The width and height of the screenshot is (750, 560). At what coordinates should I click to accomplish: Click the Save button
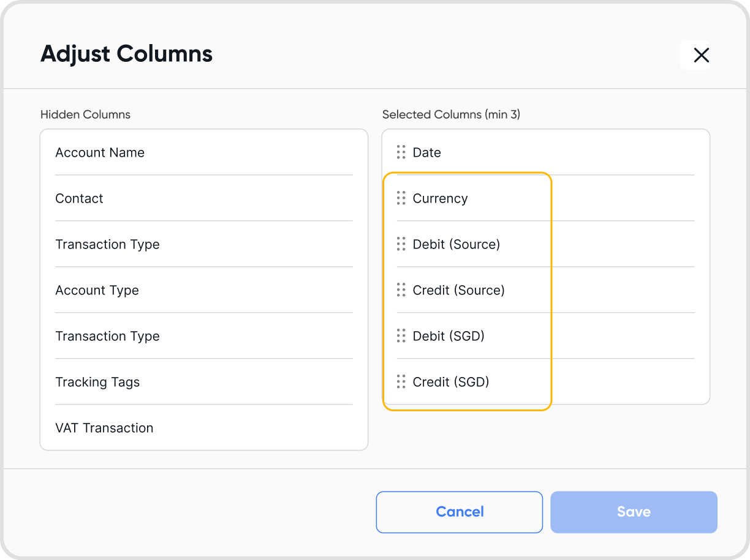click(634, 512)
